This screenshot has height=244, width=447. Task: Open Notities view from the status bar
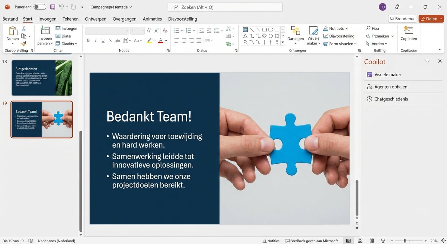(270, 241)
